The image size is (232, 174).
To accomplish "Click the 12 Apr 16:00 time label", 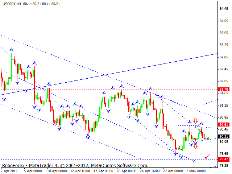I will [x=80, y=171].
